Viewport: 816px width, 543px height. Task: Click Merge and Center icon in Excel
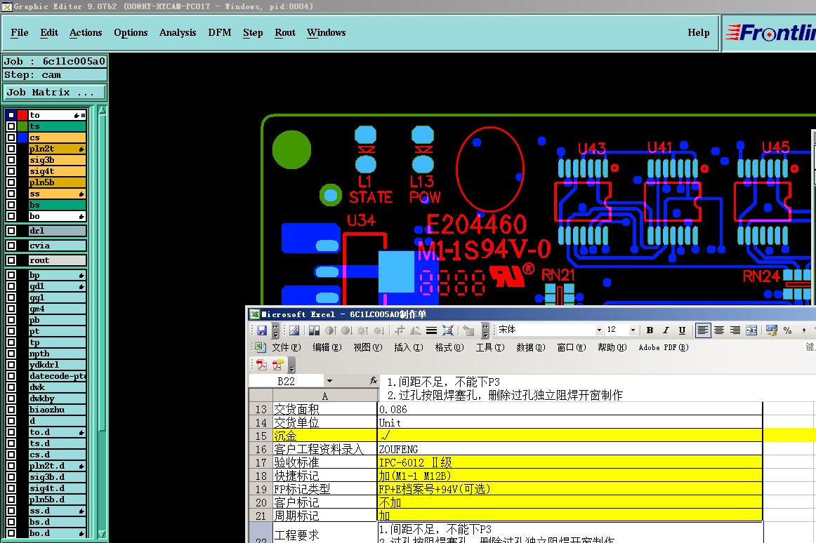click(x=751, y=330)
